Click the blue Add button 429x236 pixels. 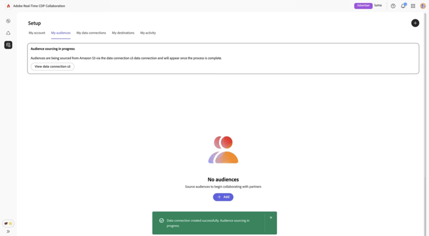pyautogui.click(x=223, y=197)
